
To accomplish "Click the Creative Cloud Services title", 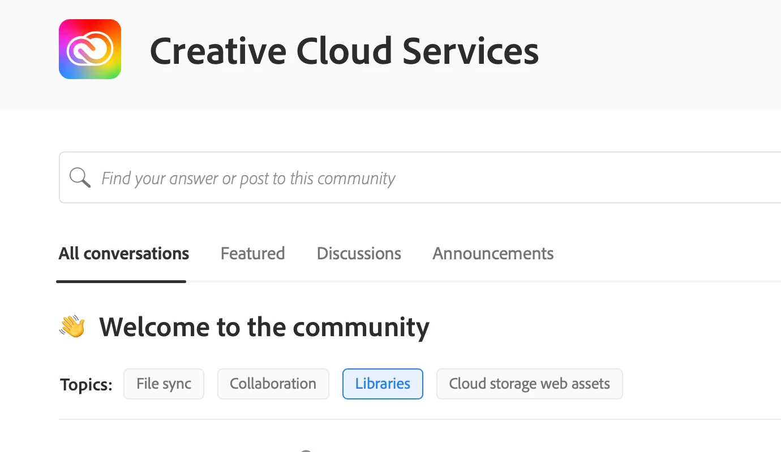I will pyautogui.click(x=344, y=50).
